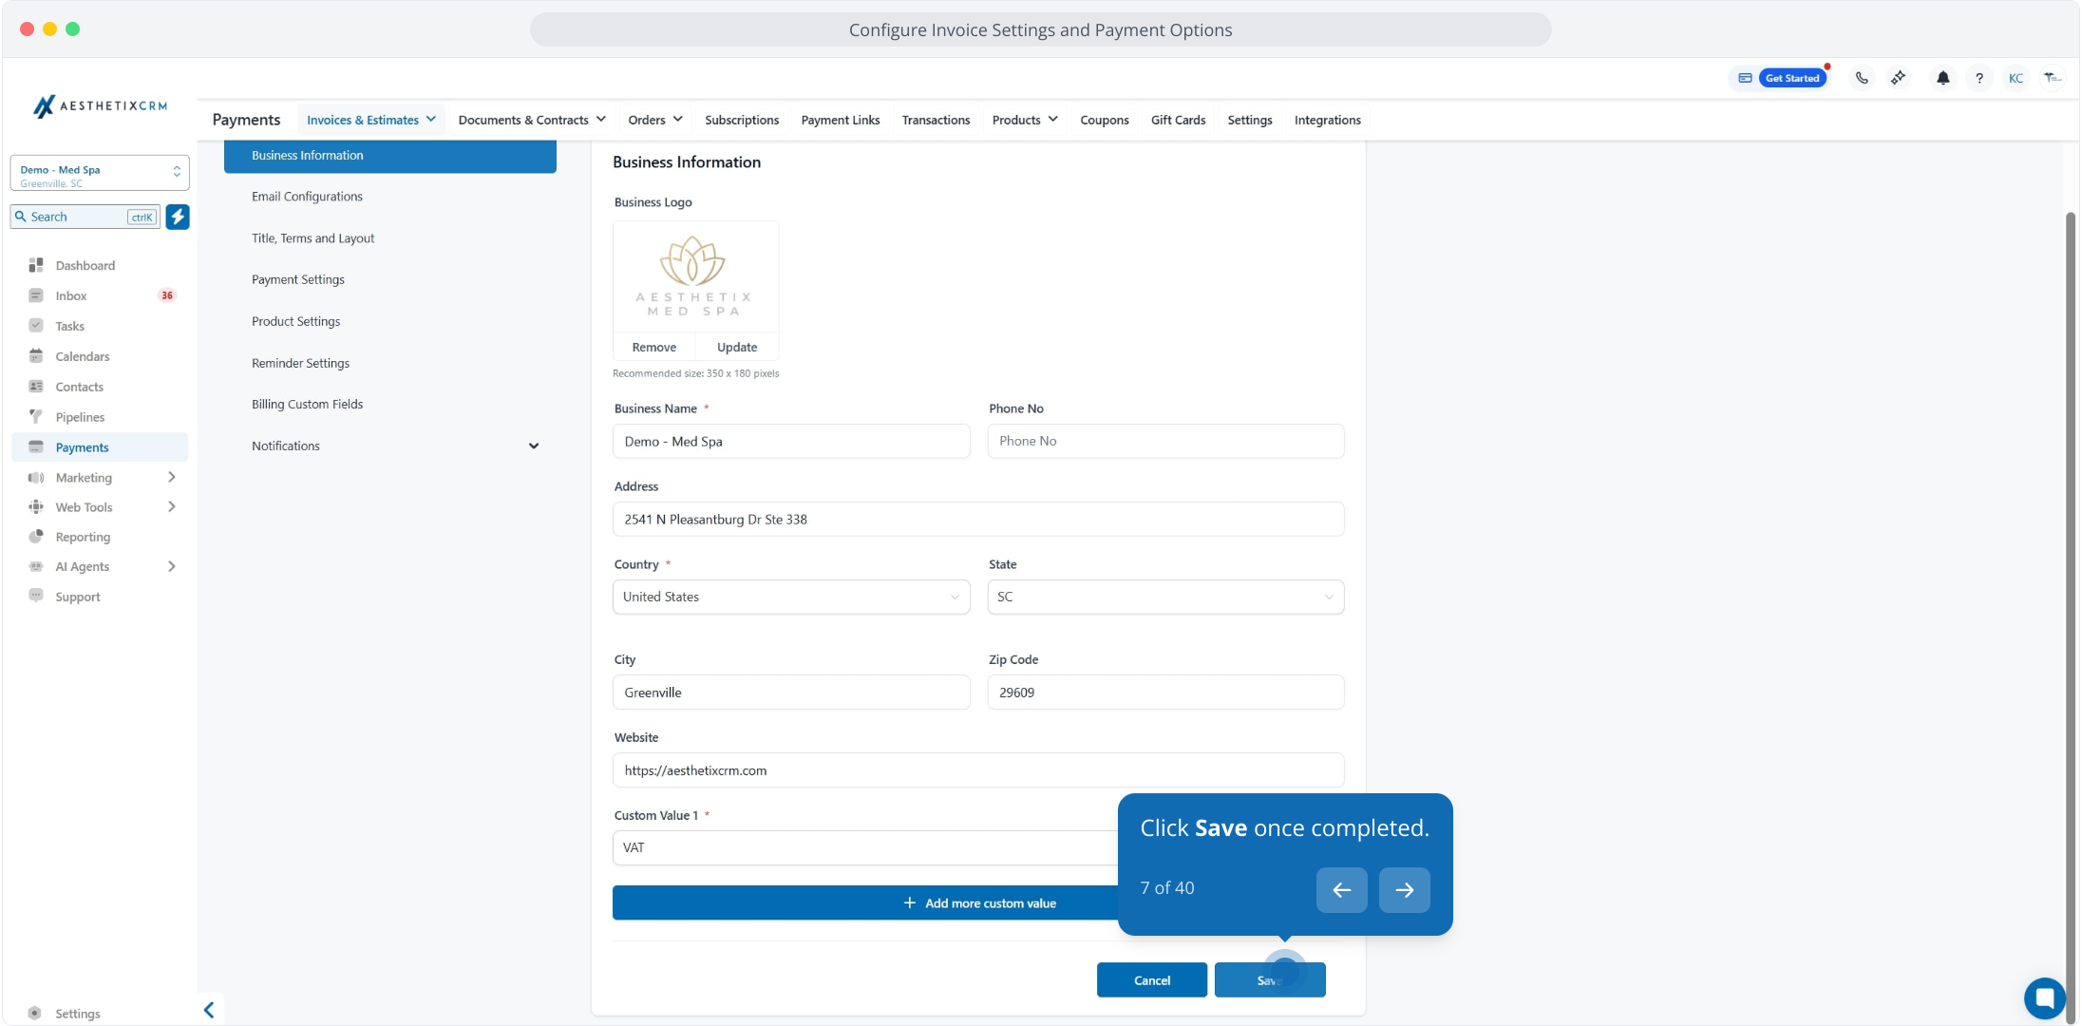
Task: Open notifications bell icon
Action: point(1942,78)
